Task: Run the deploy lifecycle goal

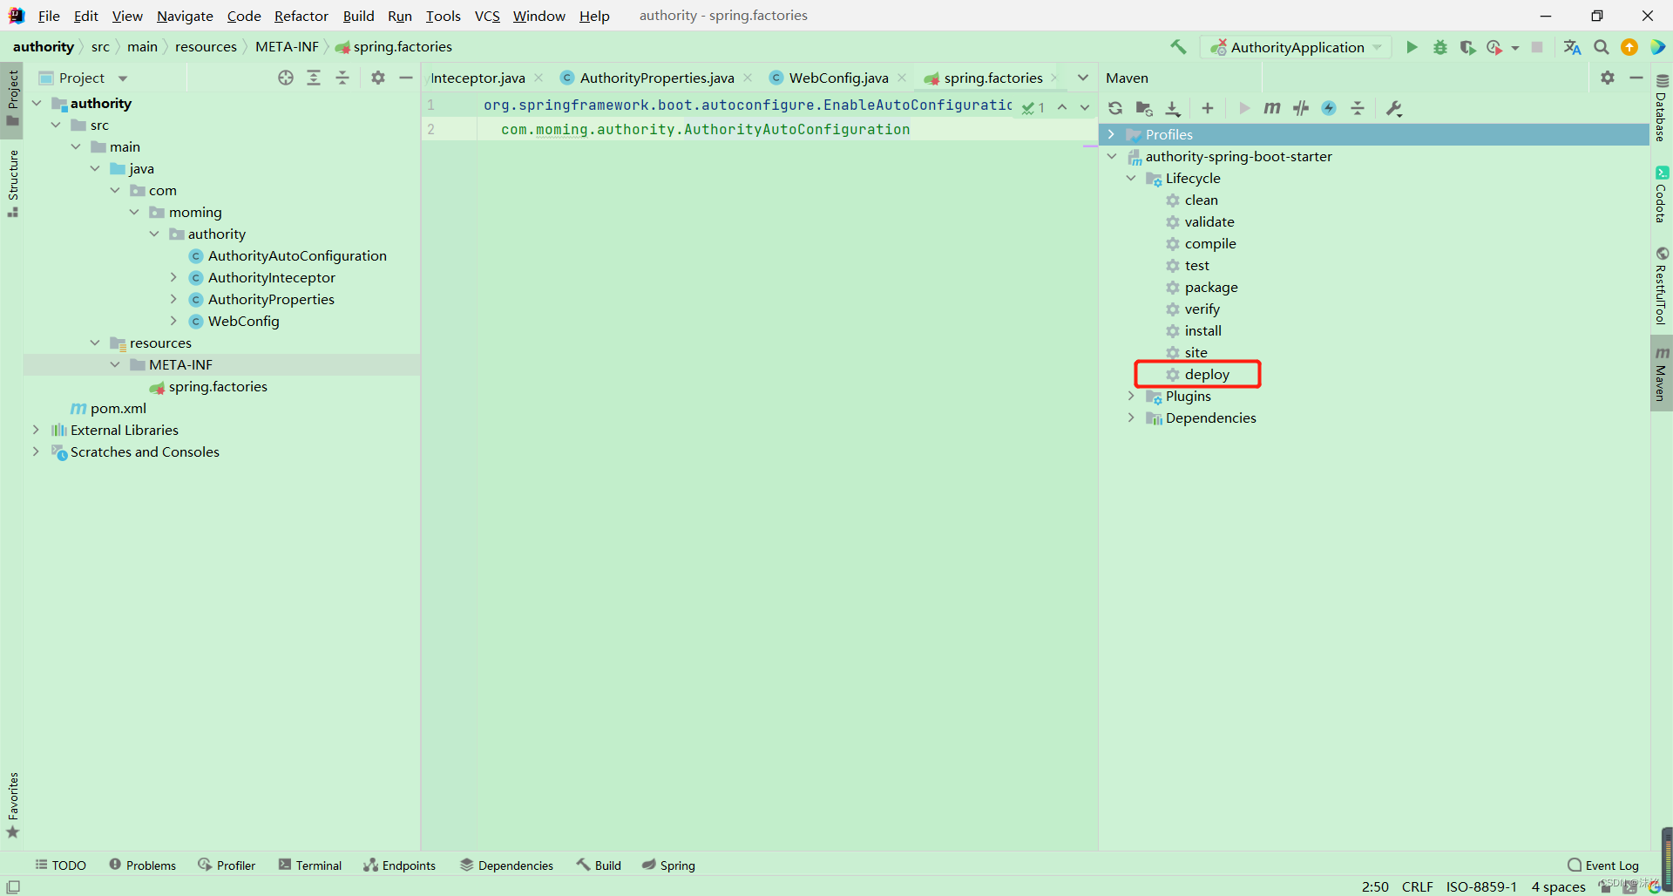Action: coord(1207,374)
